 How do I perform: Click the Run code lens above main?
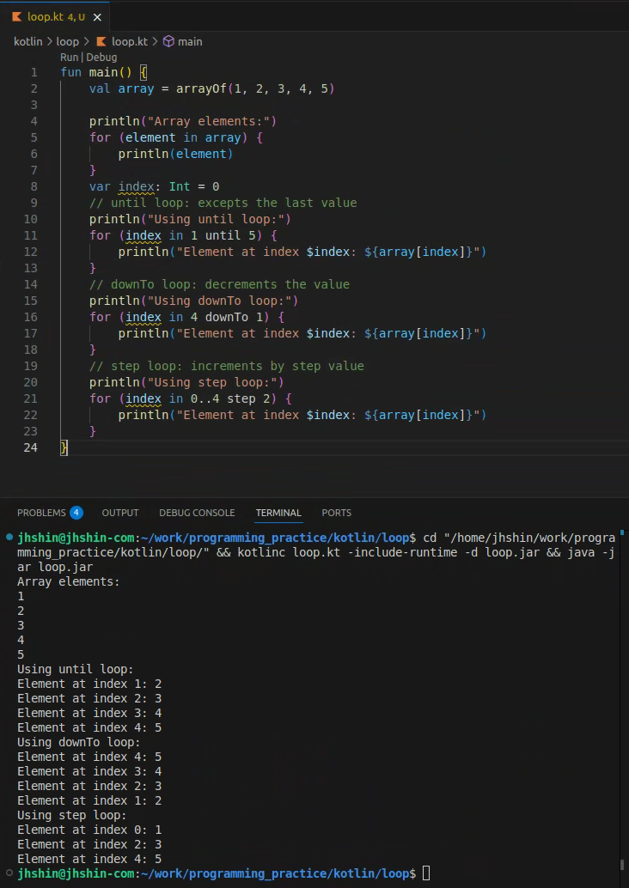point(69,58)
